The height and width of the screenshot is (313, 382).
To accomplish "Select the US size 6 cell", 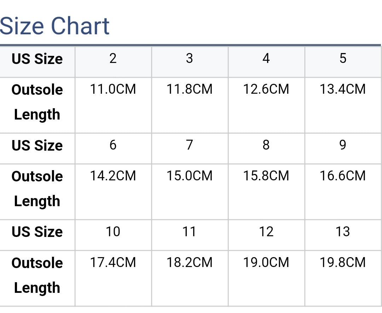I will (113, 145).
